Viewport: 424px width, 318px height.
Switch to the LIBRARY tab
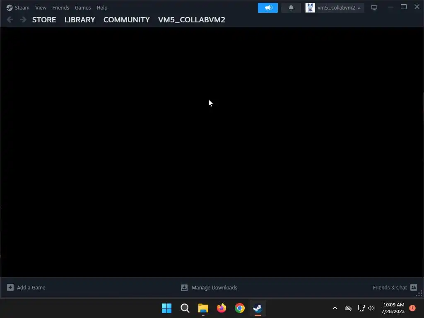[x=80, y=20]
